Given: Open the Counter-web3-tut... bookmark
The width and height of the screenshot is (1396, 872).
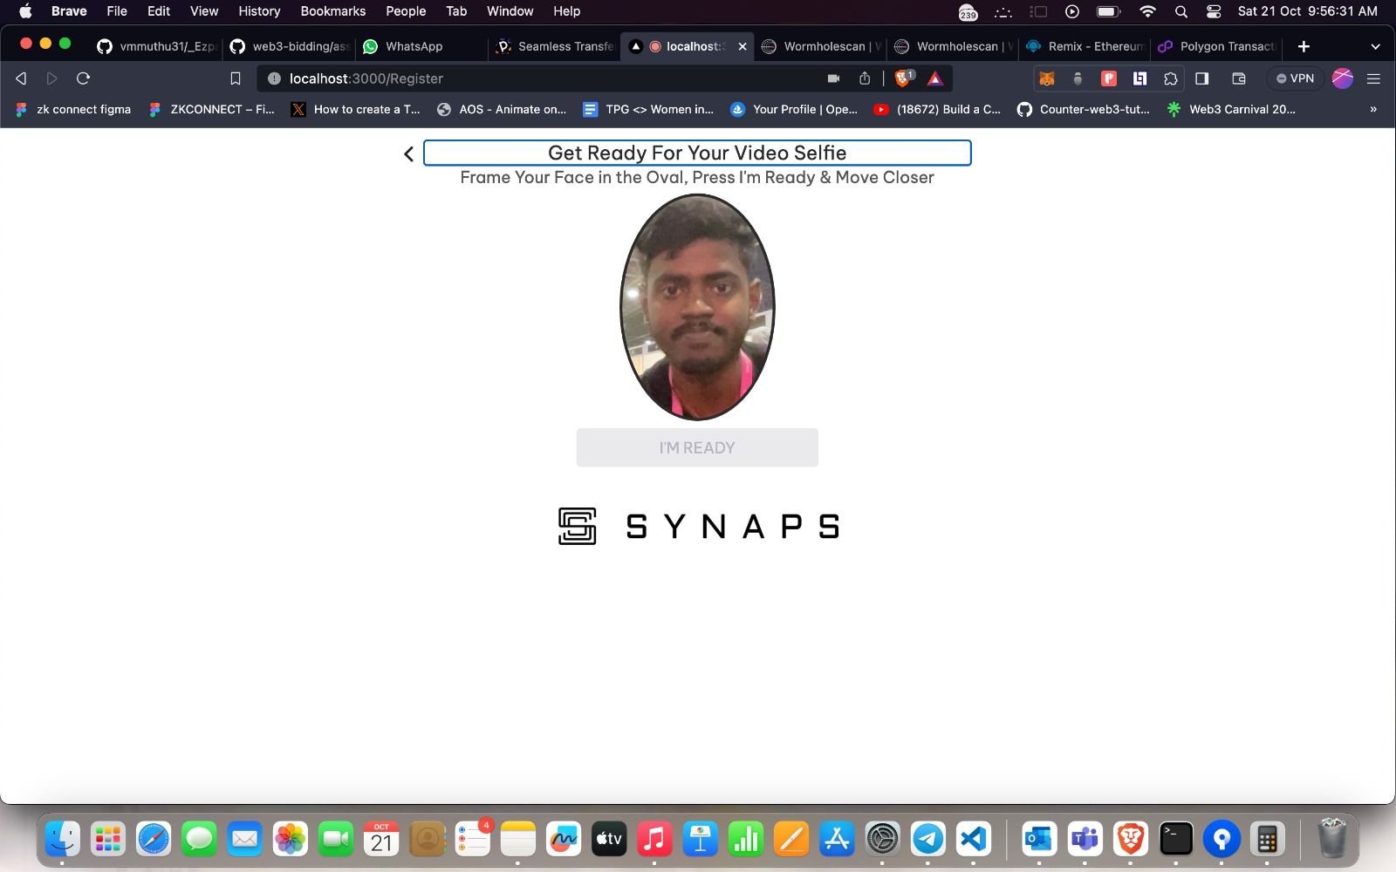Looking at the screenshot, I should (1084, 109).
